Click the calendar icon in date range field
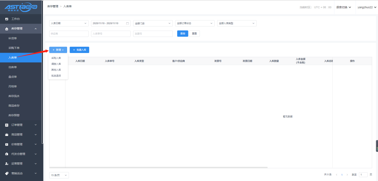 click(x=127, y=23)
